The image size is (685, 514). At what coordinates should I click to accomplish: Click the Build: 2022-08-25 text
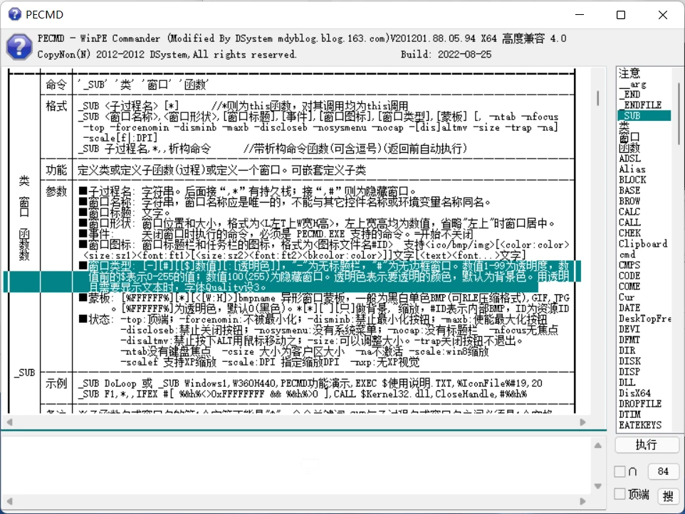pos(446,54)
